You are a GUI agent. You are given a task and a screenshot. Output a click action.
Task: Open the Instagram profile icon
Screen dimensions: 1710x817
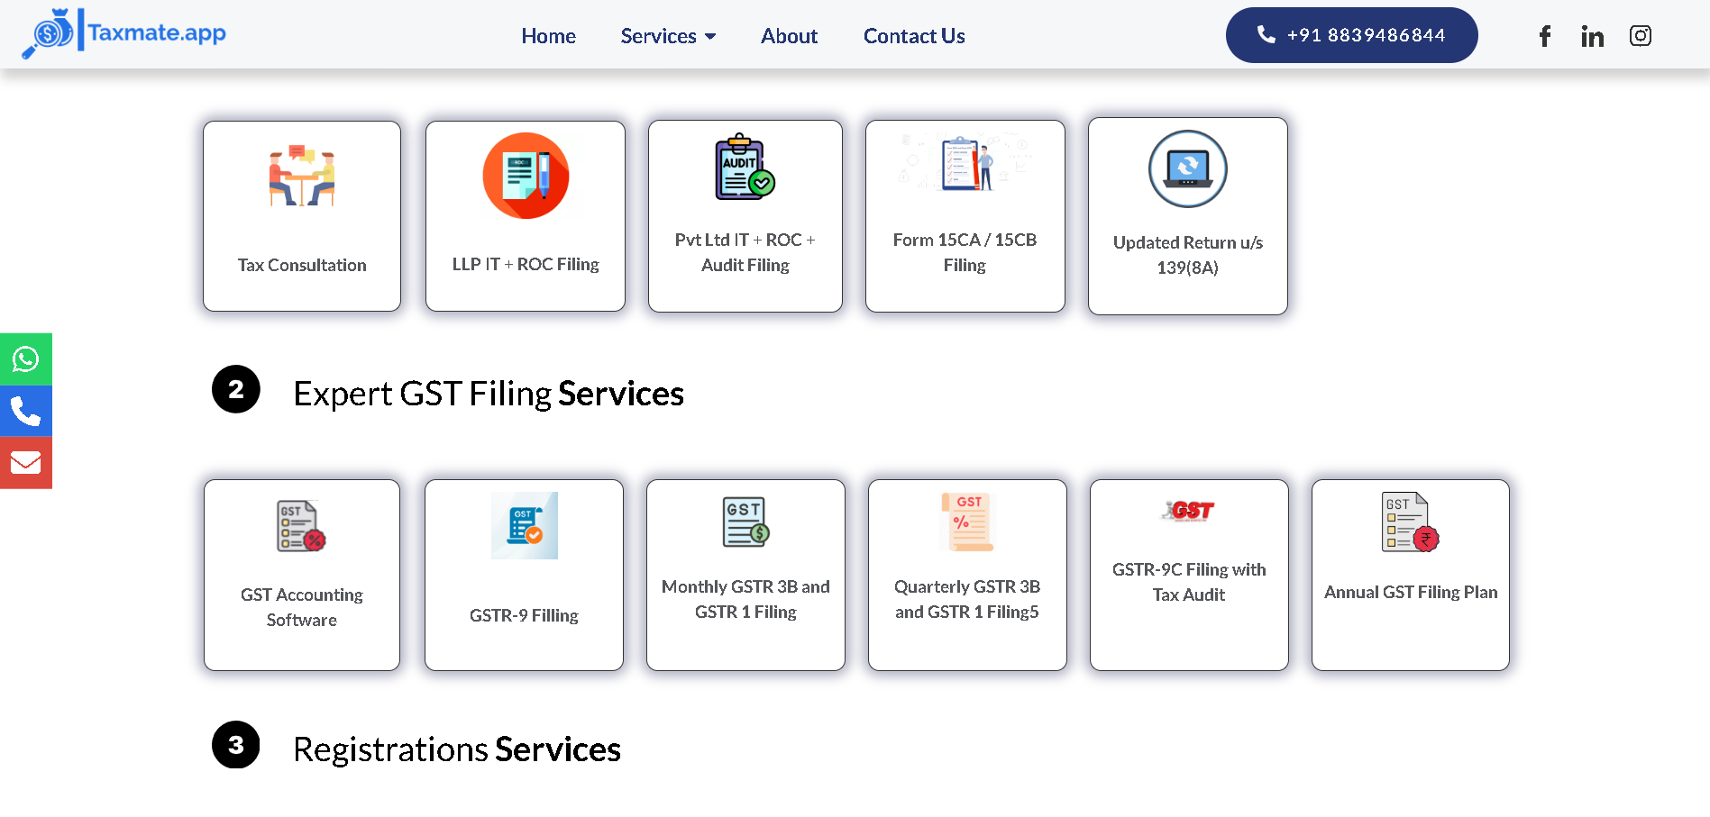1641,36
